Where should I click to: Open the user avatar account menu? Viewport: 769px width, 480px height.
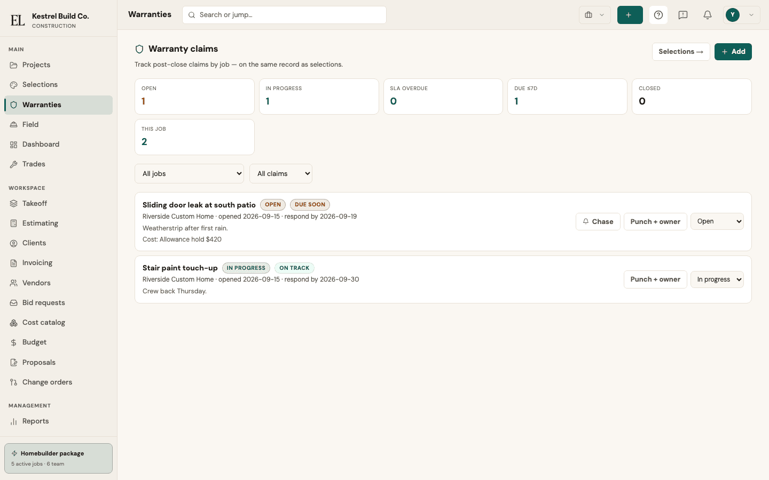point(742,15)
